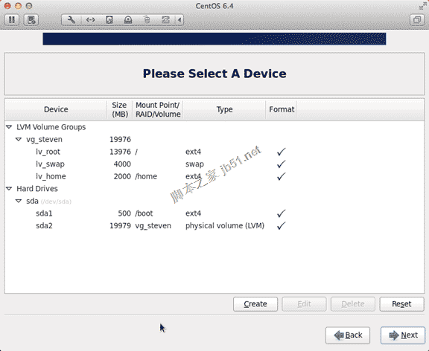Viewport: 429px width, 351px height.
Task: Take a snapshot of the VM
Action: point(31,20)
